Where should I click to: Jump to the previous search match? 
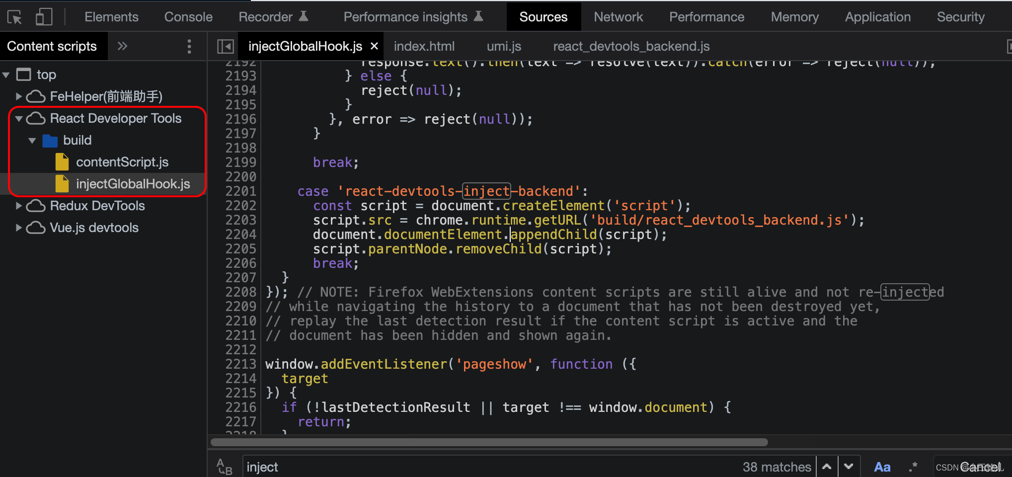(x=827, y=466)
